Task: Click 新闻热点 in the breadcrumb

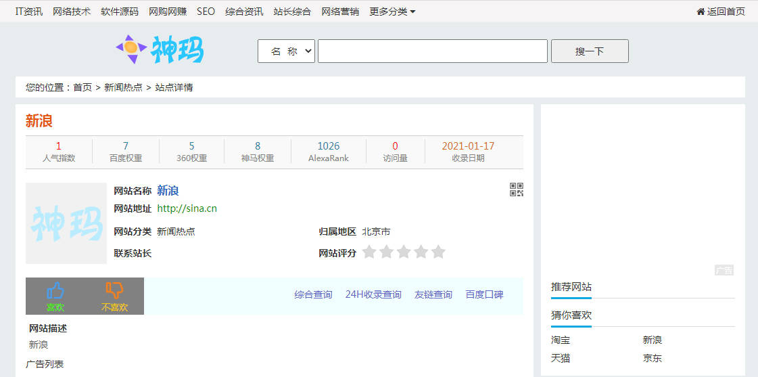Action: 123,87
